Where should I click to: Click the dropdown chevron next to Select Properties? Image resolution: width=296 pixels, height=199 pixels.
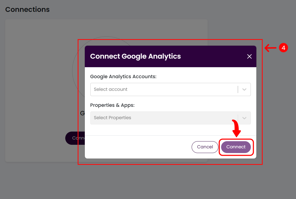(x=244, y=118)
